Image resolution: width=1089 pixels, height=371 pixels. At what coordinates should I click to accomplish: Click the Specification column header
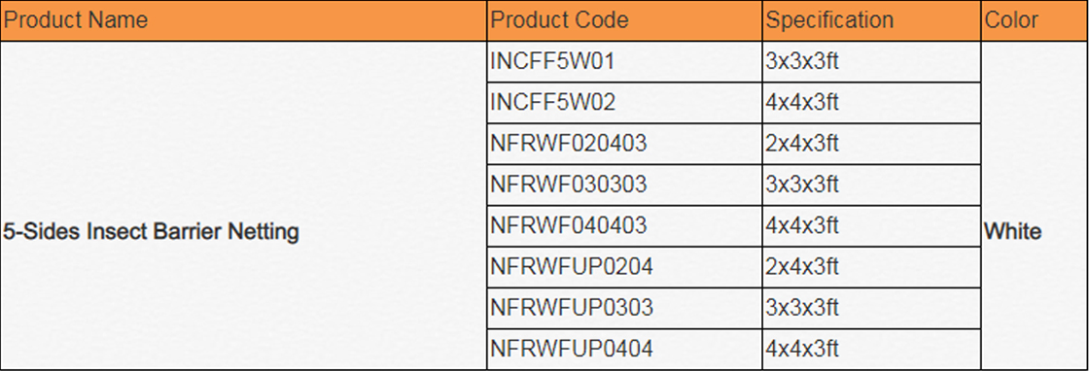coord(871,20)
